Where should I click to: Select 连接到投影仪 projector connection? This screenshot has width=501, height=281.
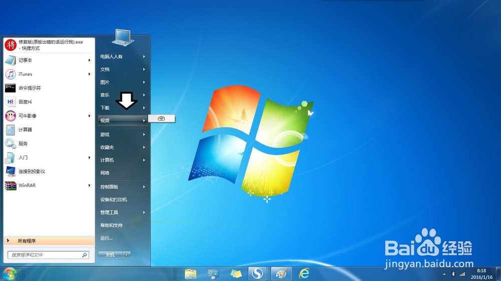pyautogui.click(x=49, y=171)
